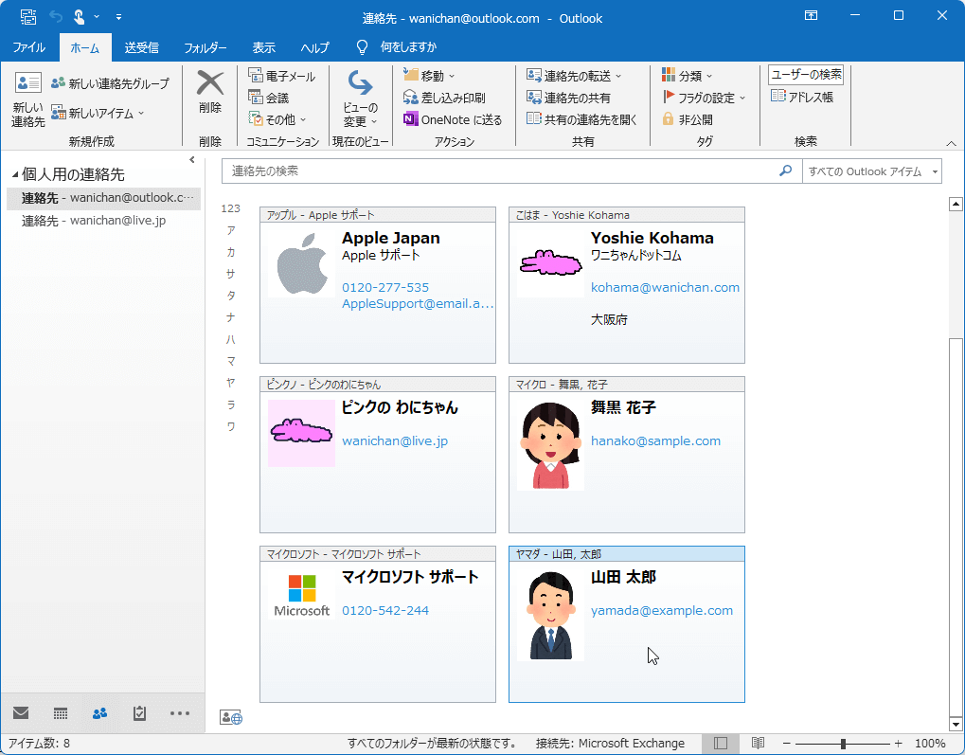Screen dimensions: 965x755
Task: Delete the selected contact (削除)
Action: pos(210,93)
